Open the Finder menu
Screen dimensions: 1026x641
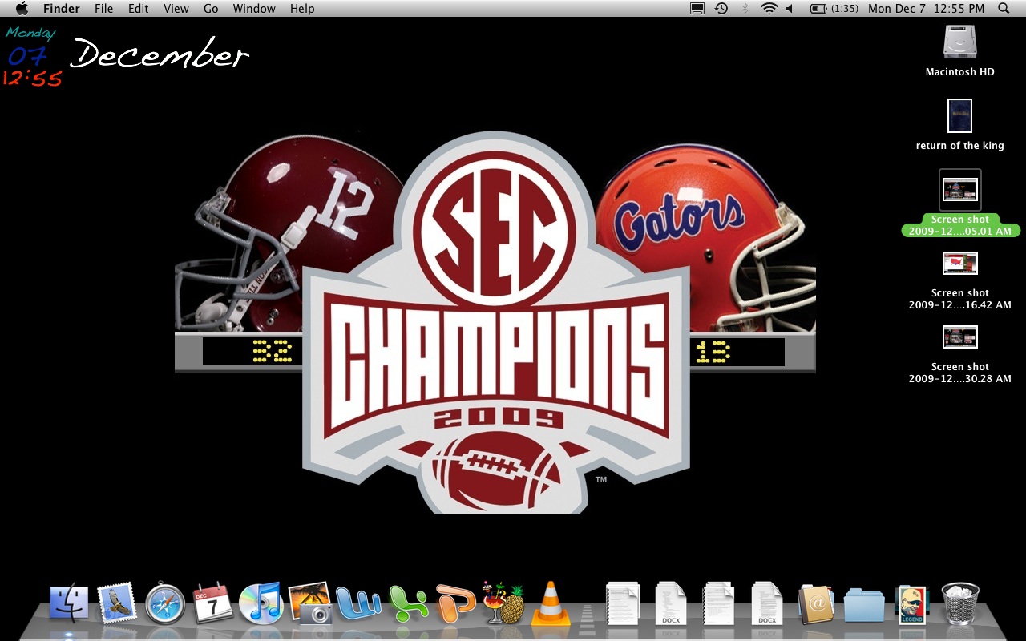click(62, 9)
